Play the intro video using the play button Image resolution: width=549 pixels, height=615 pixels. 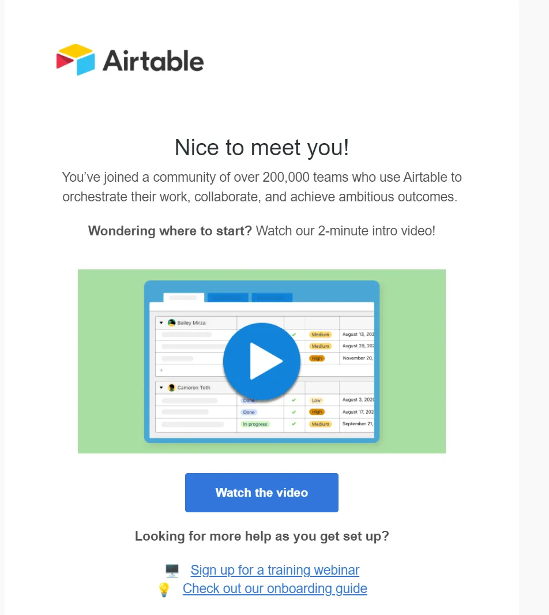(x=261, y=362)
